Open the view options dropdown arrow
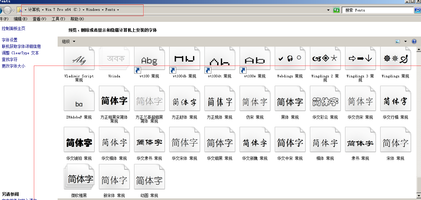 pos(405,41)
